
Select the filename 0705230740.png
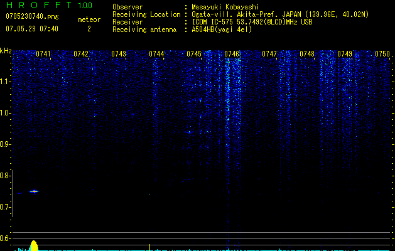click(32, 17)
